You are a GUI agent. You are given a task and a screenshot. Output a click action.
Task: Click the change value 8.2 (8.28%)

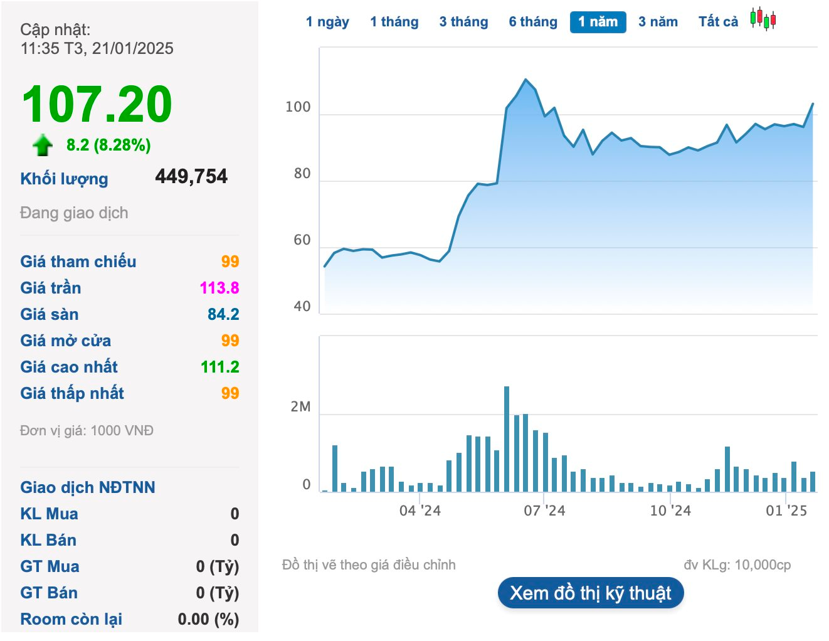108,145
